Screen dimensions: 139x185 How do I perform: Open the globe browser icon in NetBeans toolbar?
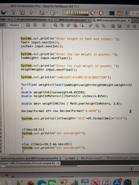(x=3, y=12)
